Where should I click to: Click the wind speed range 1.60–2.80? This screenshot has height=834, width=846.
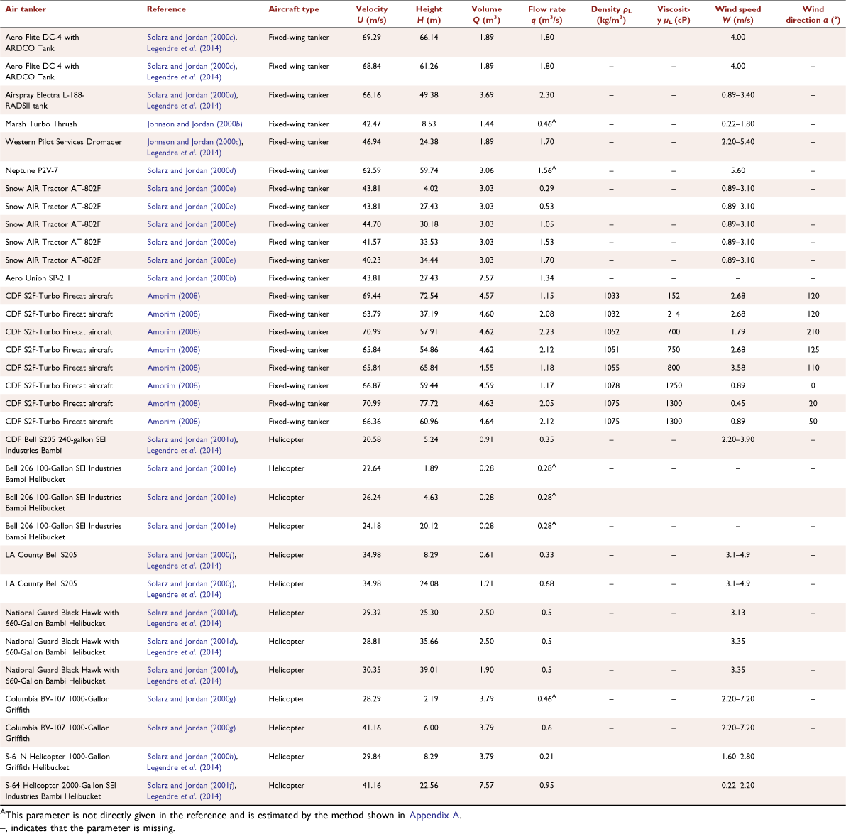pos(738,757)
